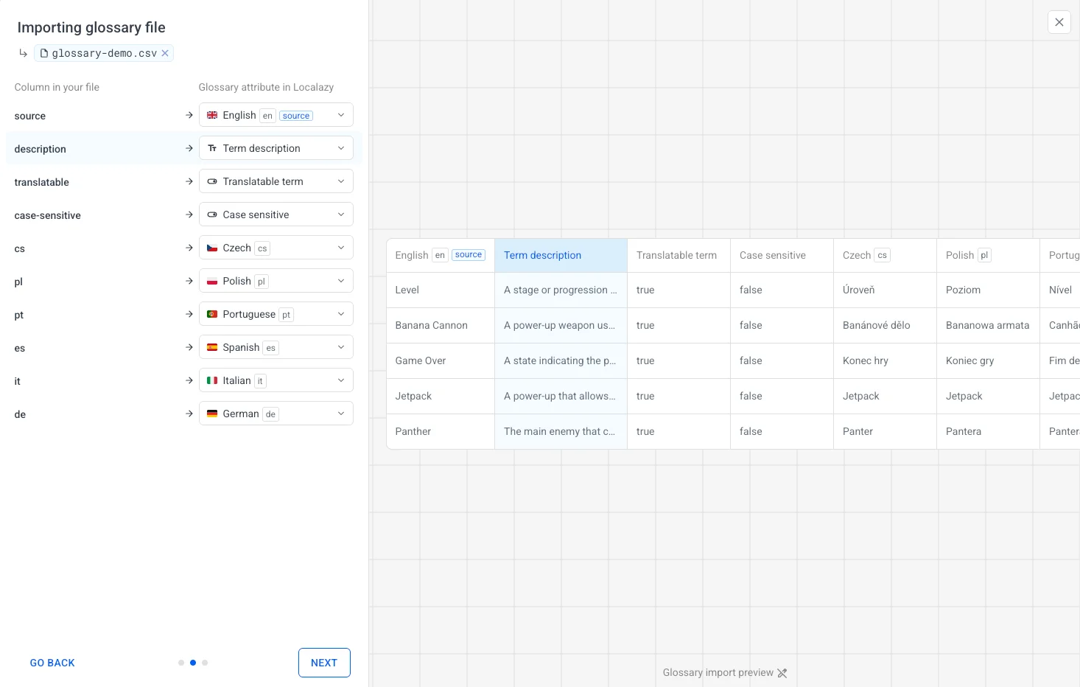
Task: Select the current middle step dot
Action: tap(193, 663)
